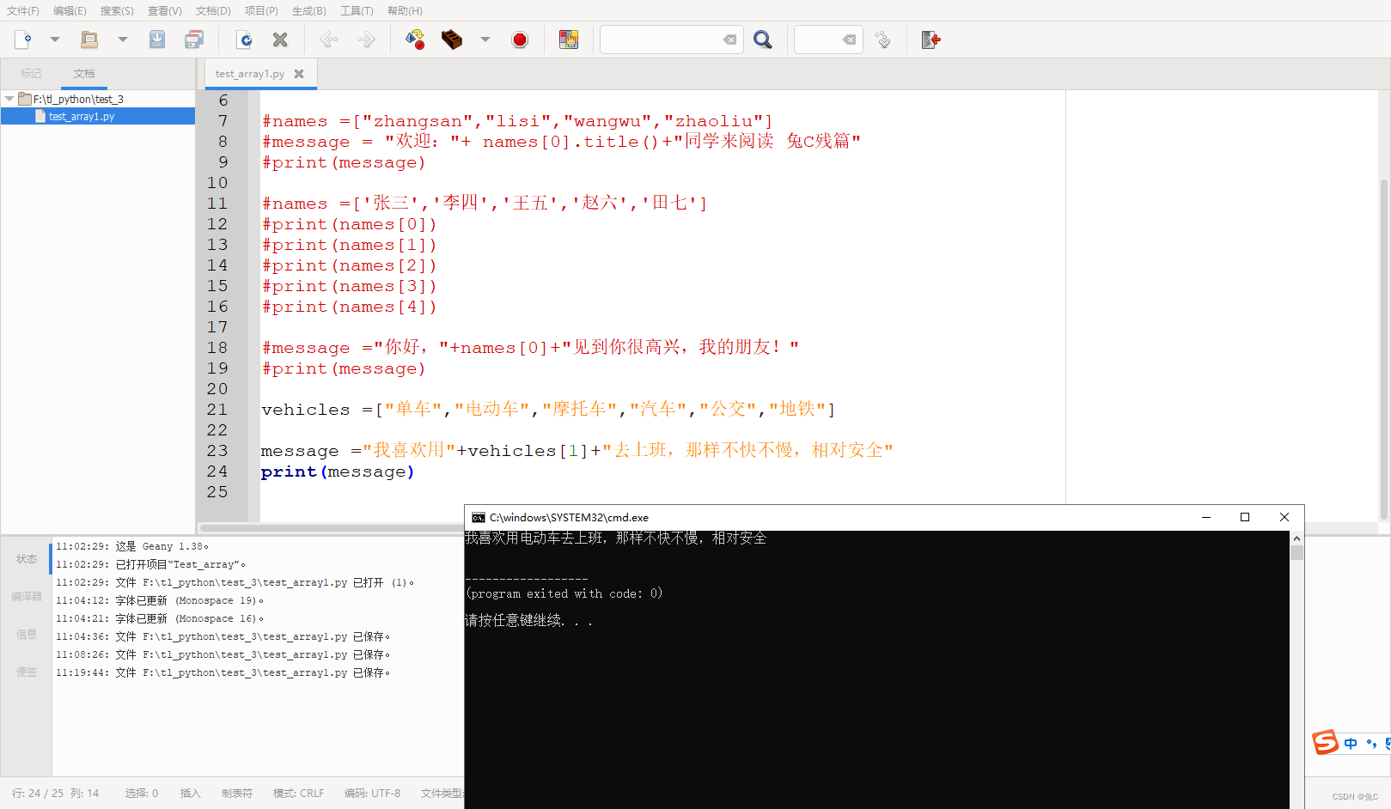Click status bar '行: 24 / 25' entry
The image size is (1391, 809).
pyautogui.click(x=37, y=794)
